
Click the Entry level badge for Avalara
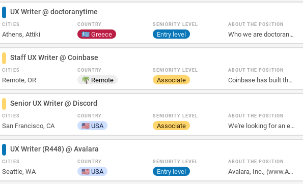point(171,171)
